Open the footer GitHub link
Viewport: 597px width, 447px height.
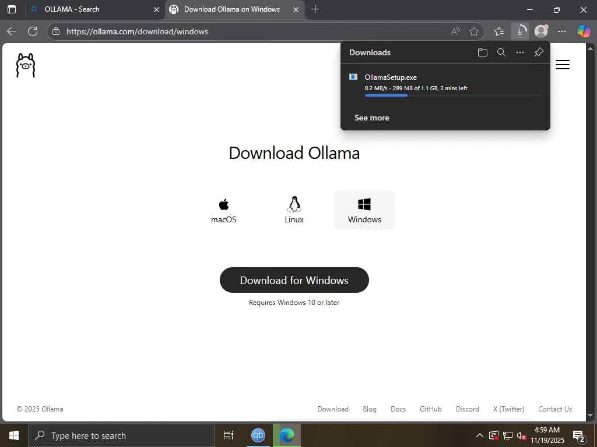coord(431,409)
